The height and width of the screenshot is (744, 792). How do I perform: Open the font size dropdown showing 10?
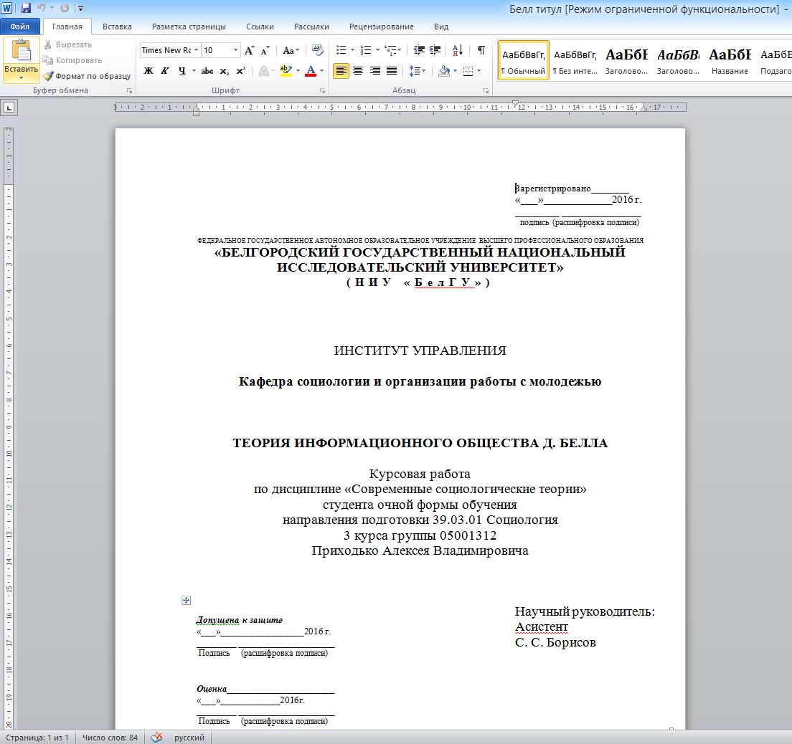click(235, 50)
